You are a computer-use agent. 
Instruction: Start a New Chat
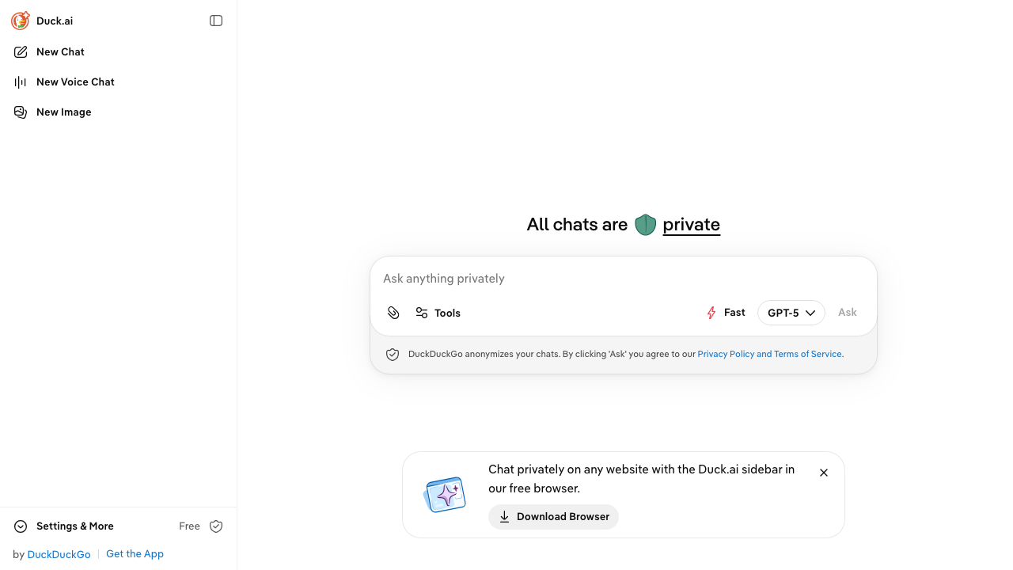118,51
